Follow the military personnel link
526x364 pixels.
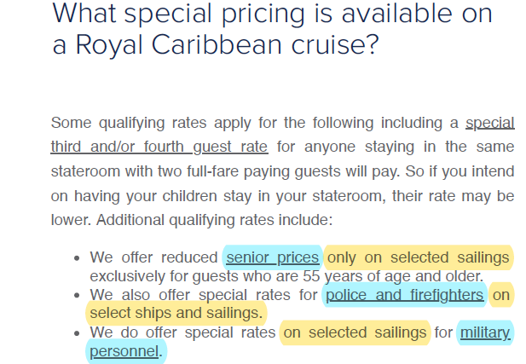click(124, 350)
